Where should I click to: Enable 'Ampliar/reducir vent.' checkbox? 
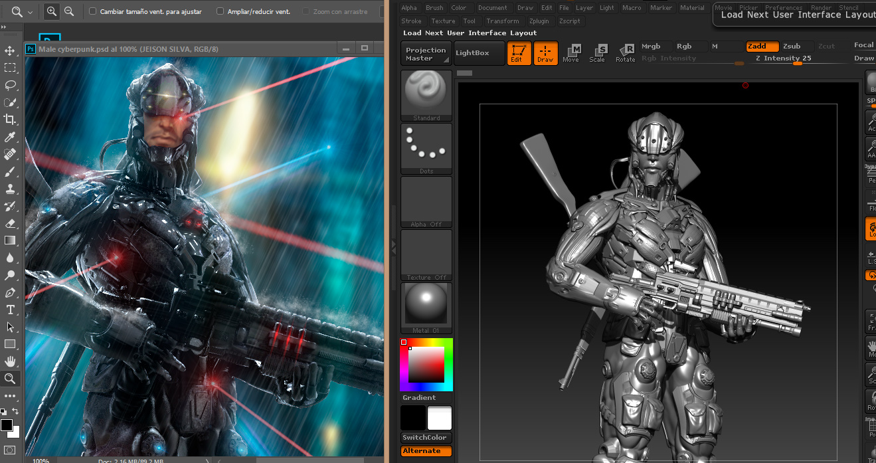[x=220, y=11]
